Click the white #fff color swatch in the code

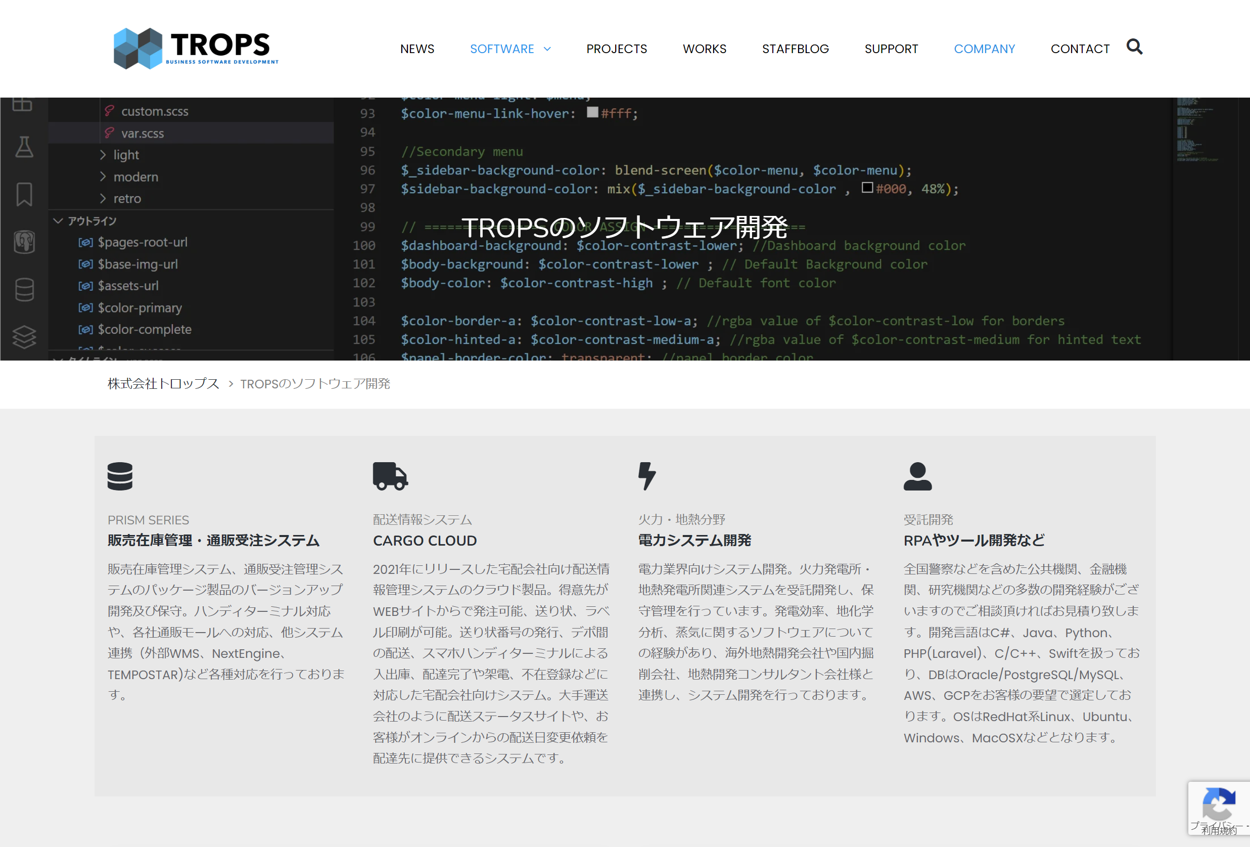(x=592, y=113)
